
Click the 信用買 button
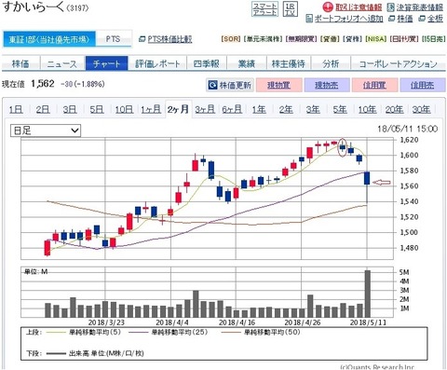[374, 85]
